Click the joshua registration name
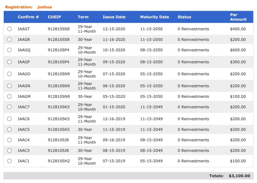 44,7
